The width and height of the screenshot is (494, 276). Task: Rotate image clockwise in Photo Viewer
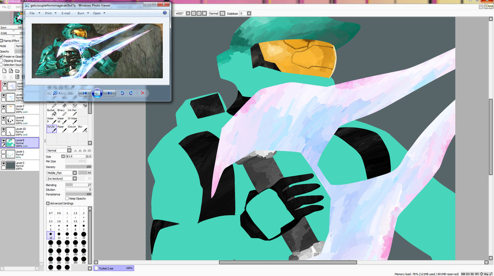[131, 93]
